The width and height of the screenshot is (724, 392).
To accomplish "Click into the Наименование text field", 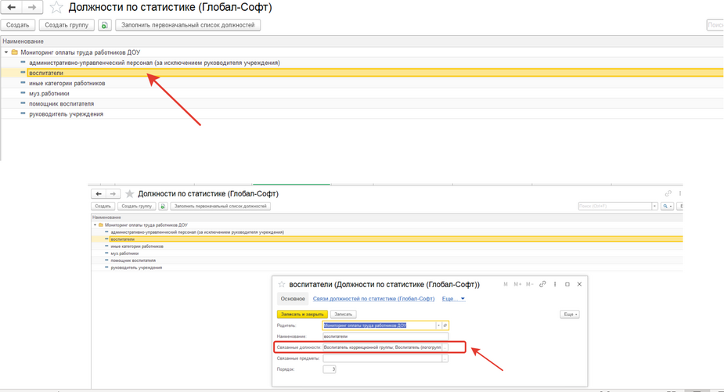I will point(385,336).
